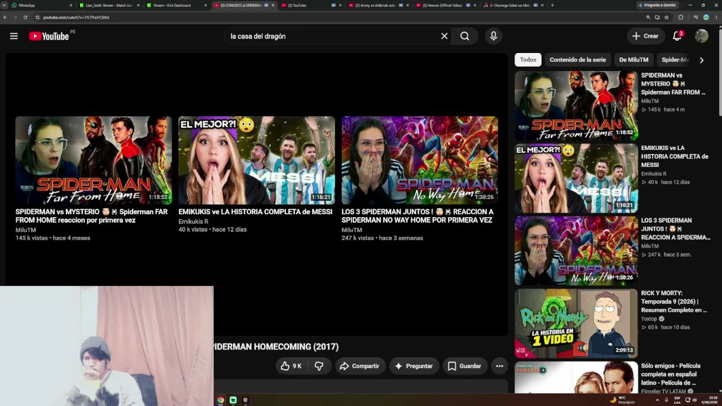
Task: Run search with the magnifying glass button
Action: tap(465, 36)
